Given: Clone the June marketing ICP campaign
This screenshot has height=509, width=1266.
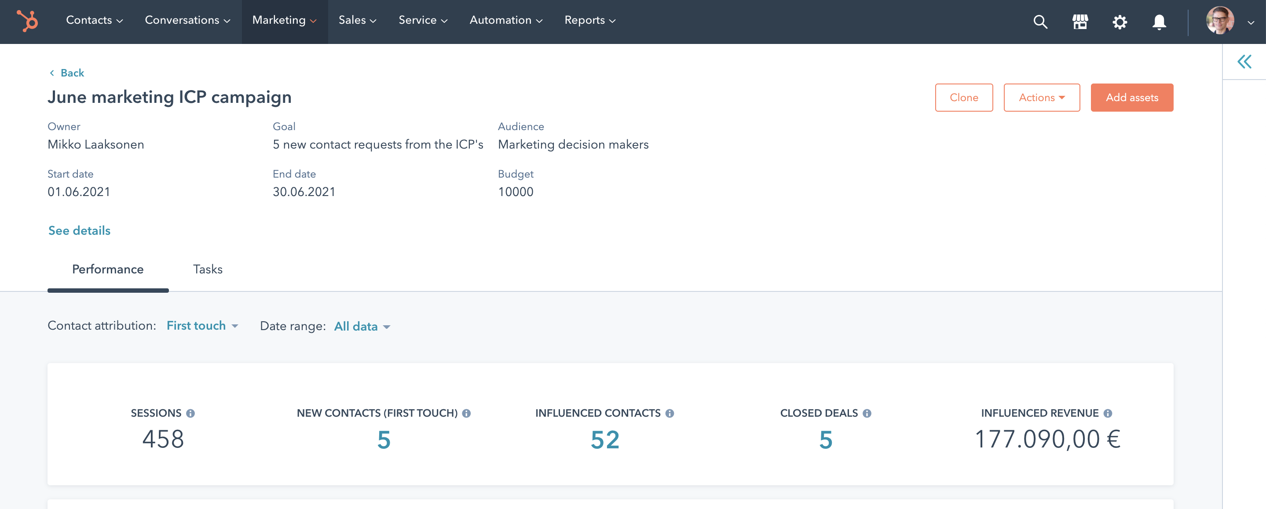Looking at the screenshot, I should 964,97.
